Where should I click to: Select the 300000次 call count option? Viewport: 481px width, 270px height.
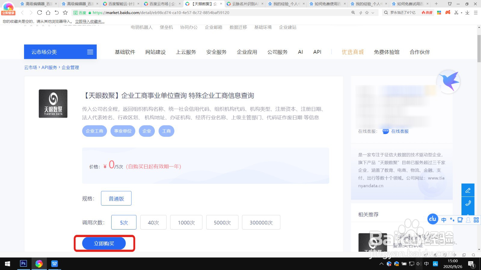(261, 222)
